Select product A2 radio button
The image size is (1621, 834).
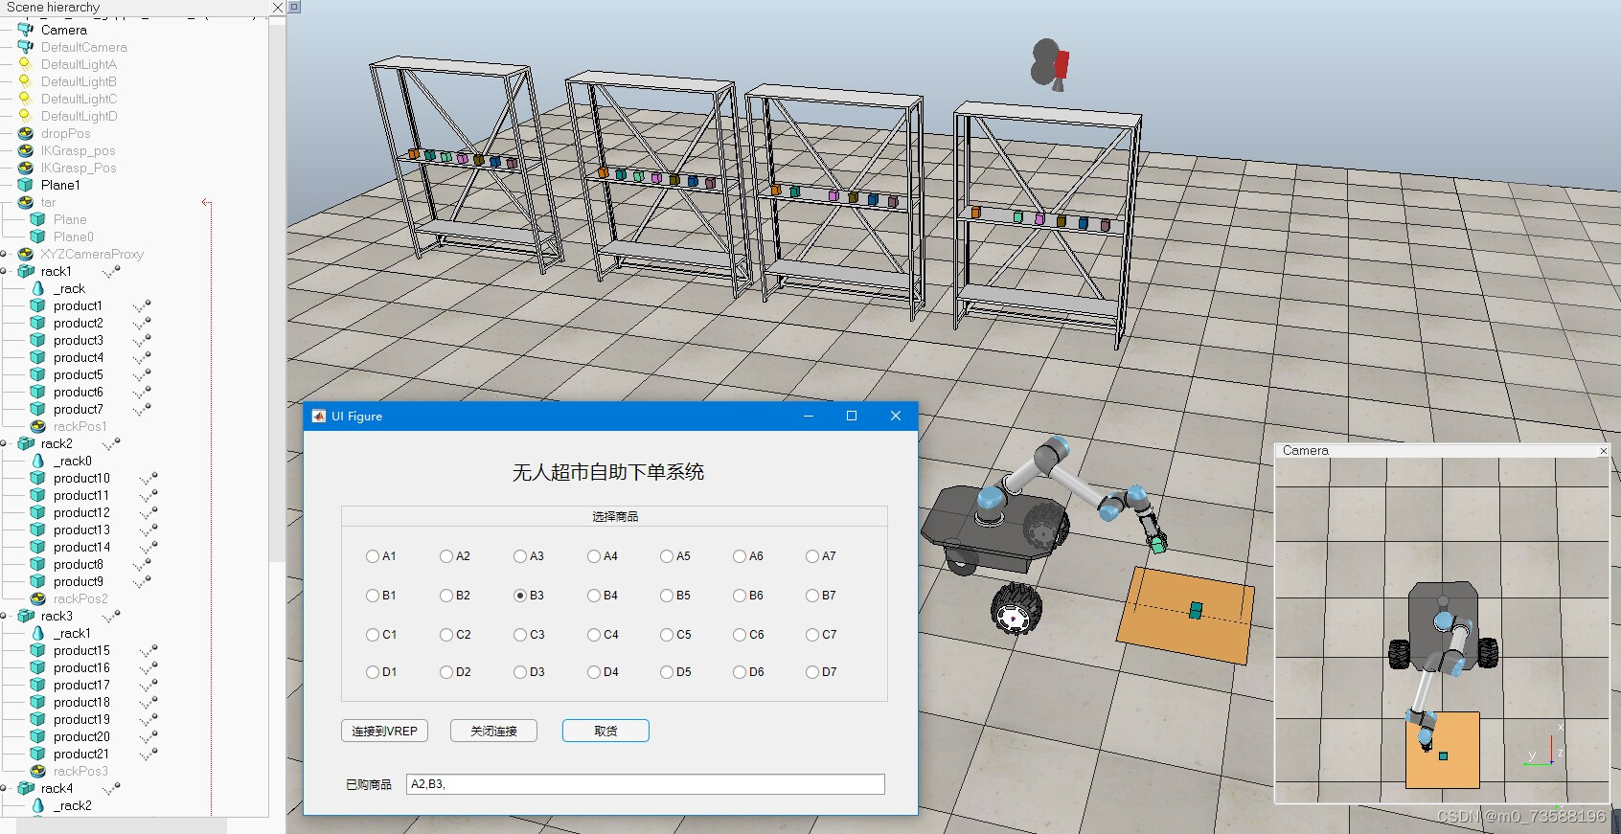[x=446, y=555]
